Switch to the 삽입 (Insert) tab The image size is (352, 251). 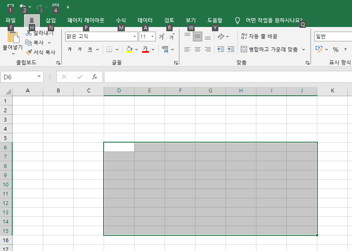51,20
